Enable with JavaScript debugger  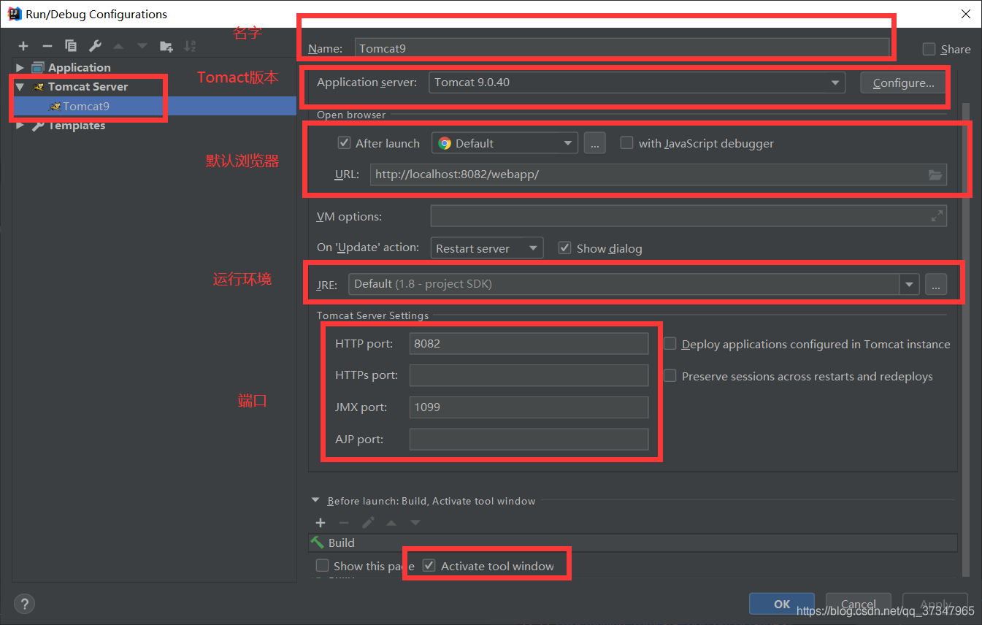click(x=626, y=142)
